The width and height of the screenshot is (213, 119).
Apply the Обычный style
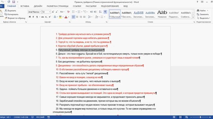coord(115,14)
